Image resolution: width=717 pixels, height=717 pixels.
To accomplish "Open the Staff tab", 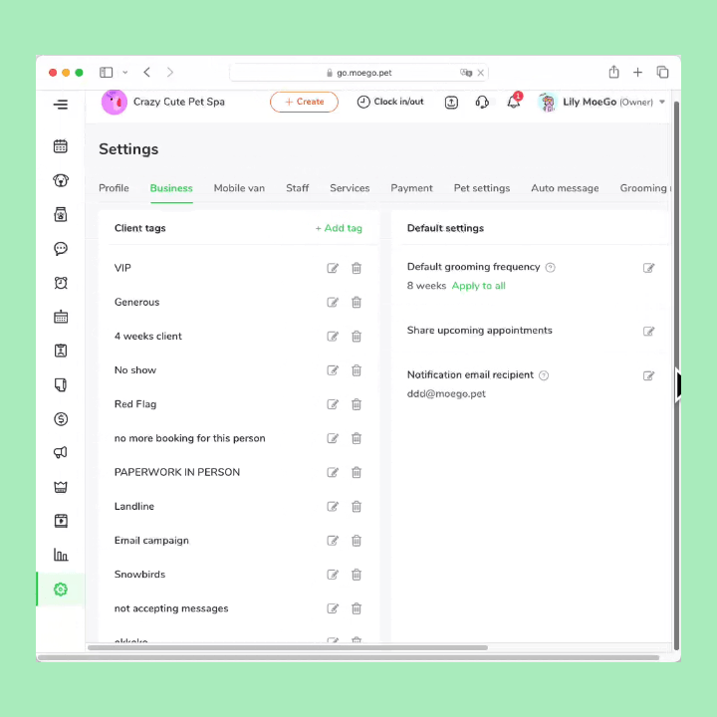I will (x=297, y=188).
